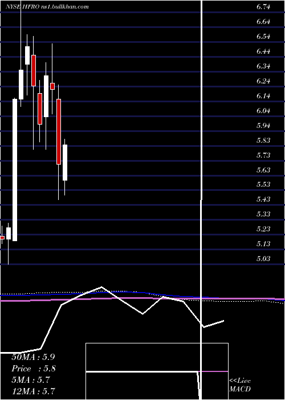Click the 5.13 price axis label
Viewport: 285px width, 400px height.
(263, 243)
